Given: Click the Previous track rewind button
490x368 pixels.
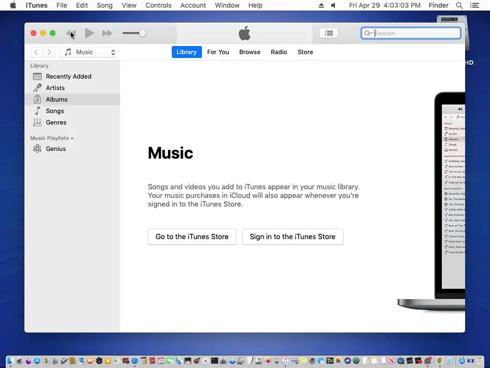Looking at the screenshot, I should (71, 33).
